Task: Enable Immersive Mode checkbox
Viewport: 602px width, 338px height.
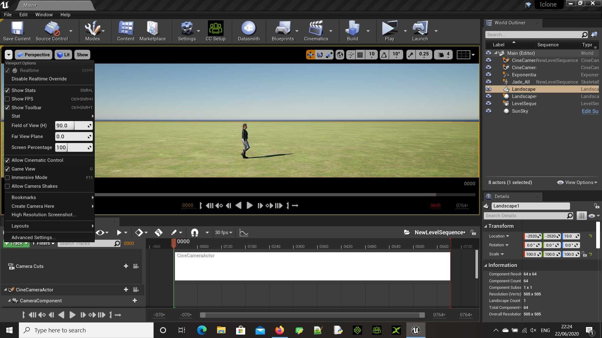Action: [7, 177]
